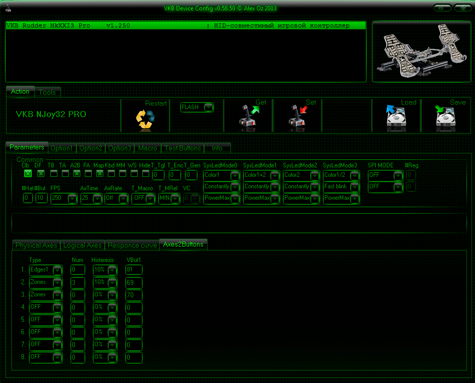
Task: Open the AxTime 25 dropdown
Action: coord(91,198)
